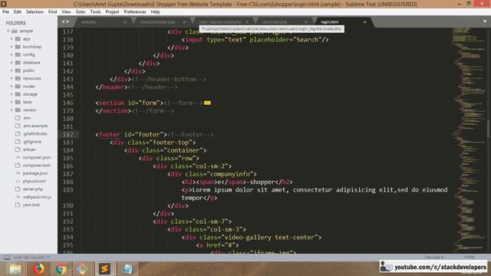The height and width of the screenshot is (276, 491).
Task: Open the colorful diamond app in taskbar
Action: click(x=82, y=269)
